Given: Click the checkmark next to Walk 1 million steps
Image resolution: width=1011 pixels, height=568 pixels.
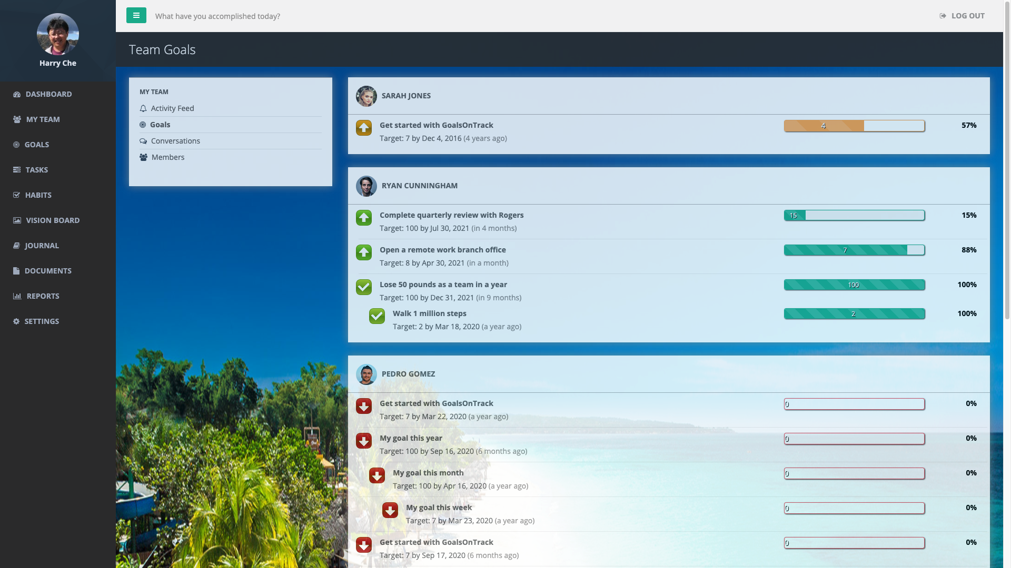Looking at the screenshot, I should point(376,316).
